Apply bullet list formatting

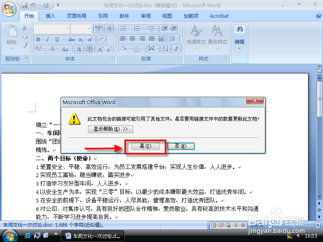123,28
